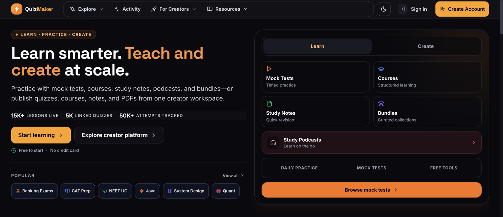Screen dimensions: 503x217
Task: Select the FREE TOOLS tab
Action: tap(444, 168)
